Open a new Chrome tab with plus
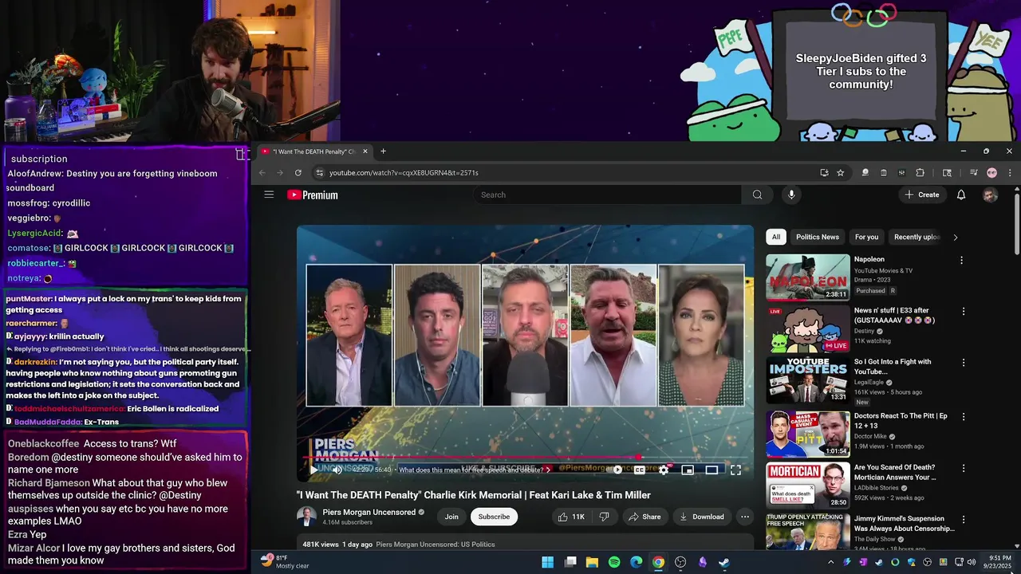Screen dimensions: 1021x574 (x=383, y=151)
